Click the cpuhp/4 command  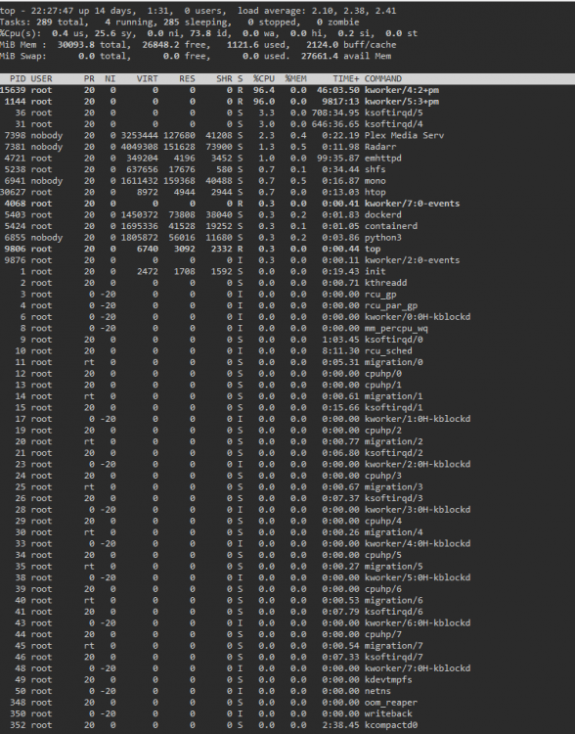[x=383, y=521]
